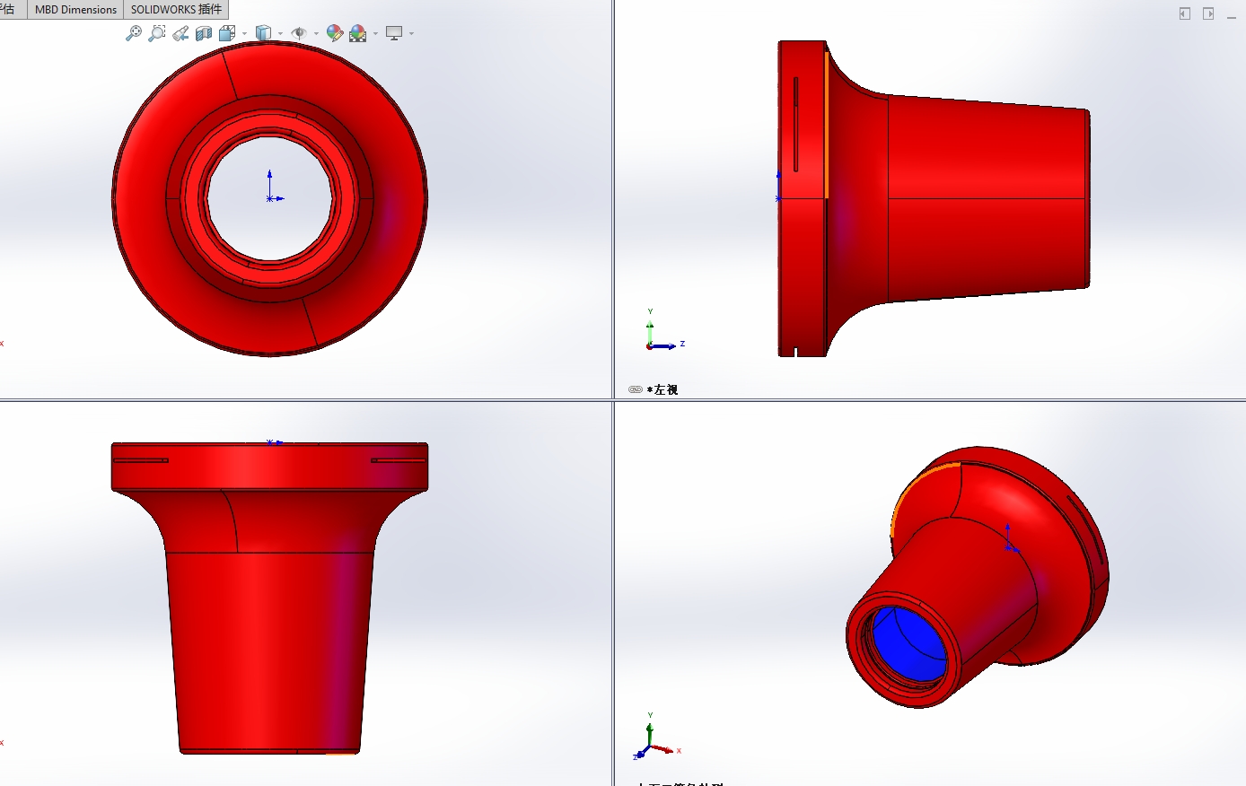The height and width of the screenshot is (786, 1246).
Task: Click the Zoom to Fit icon
Action: point(134,33)
